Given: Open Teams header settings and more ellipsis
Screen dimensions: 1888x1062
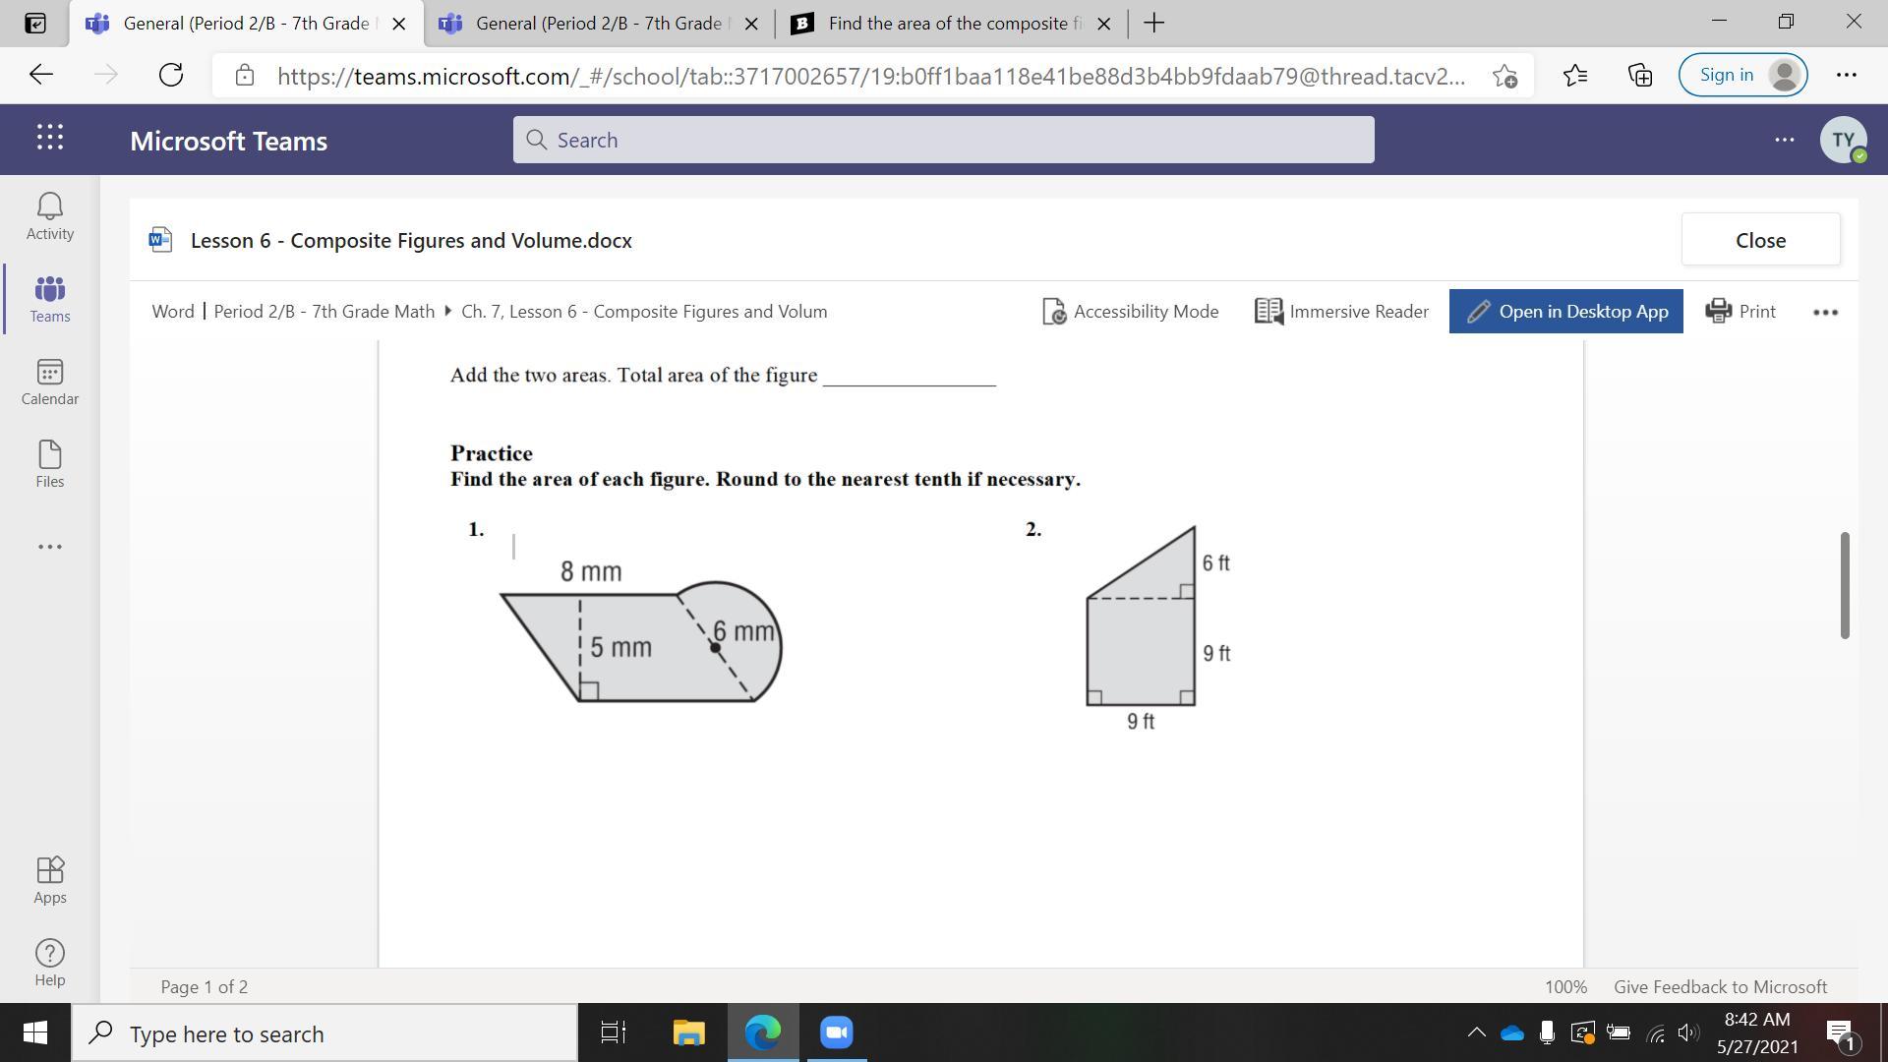Looking at the screenshot, I should [x=1784, y=140].
